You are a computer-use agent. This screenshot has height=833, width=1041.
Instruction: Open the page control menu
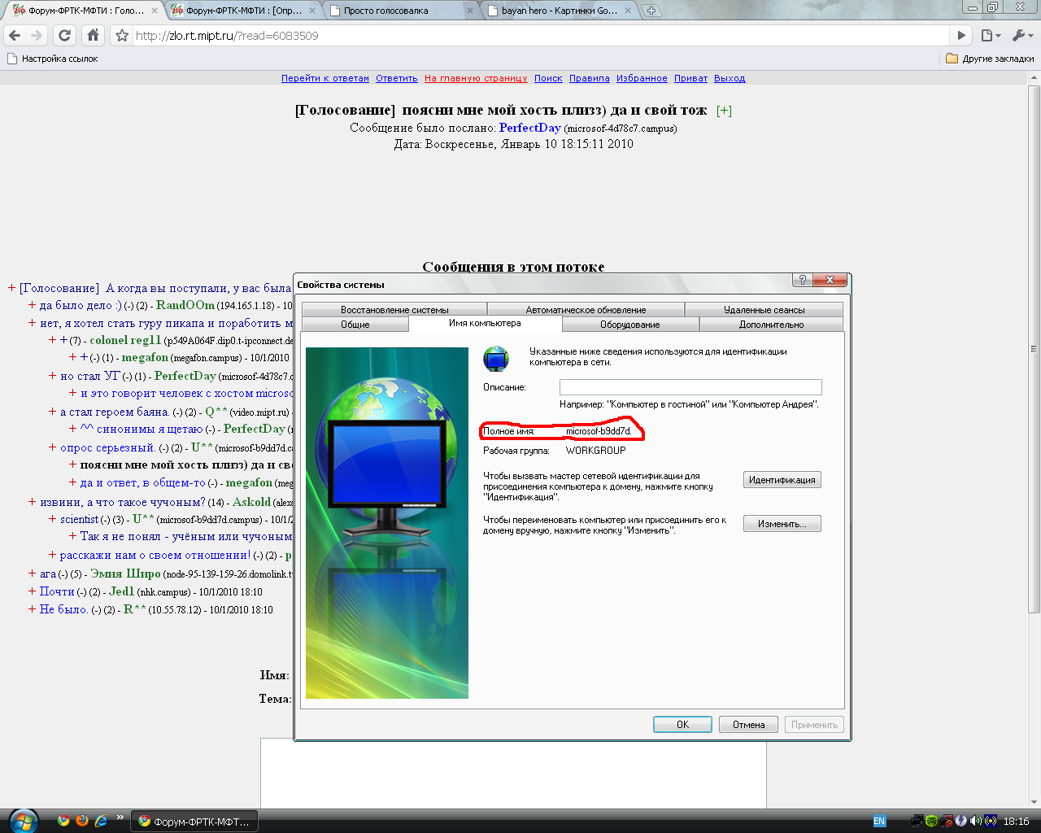tap(990, 36)
